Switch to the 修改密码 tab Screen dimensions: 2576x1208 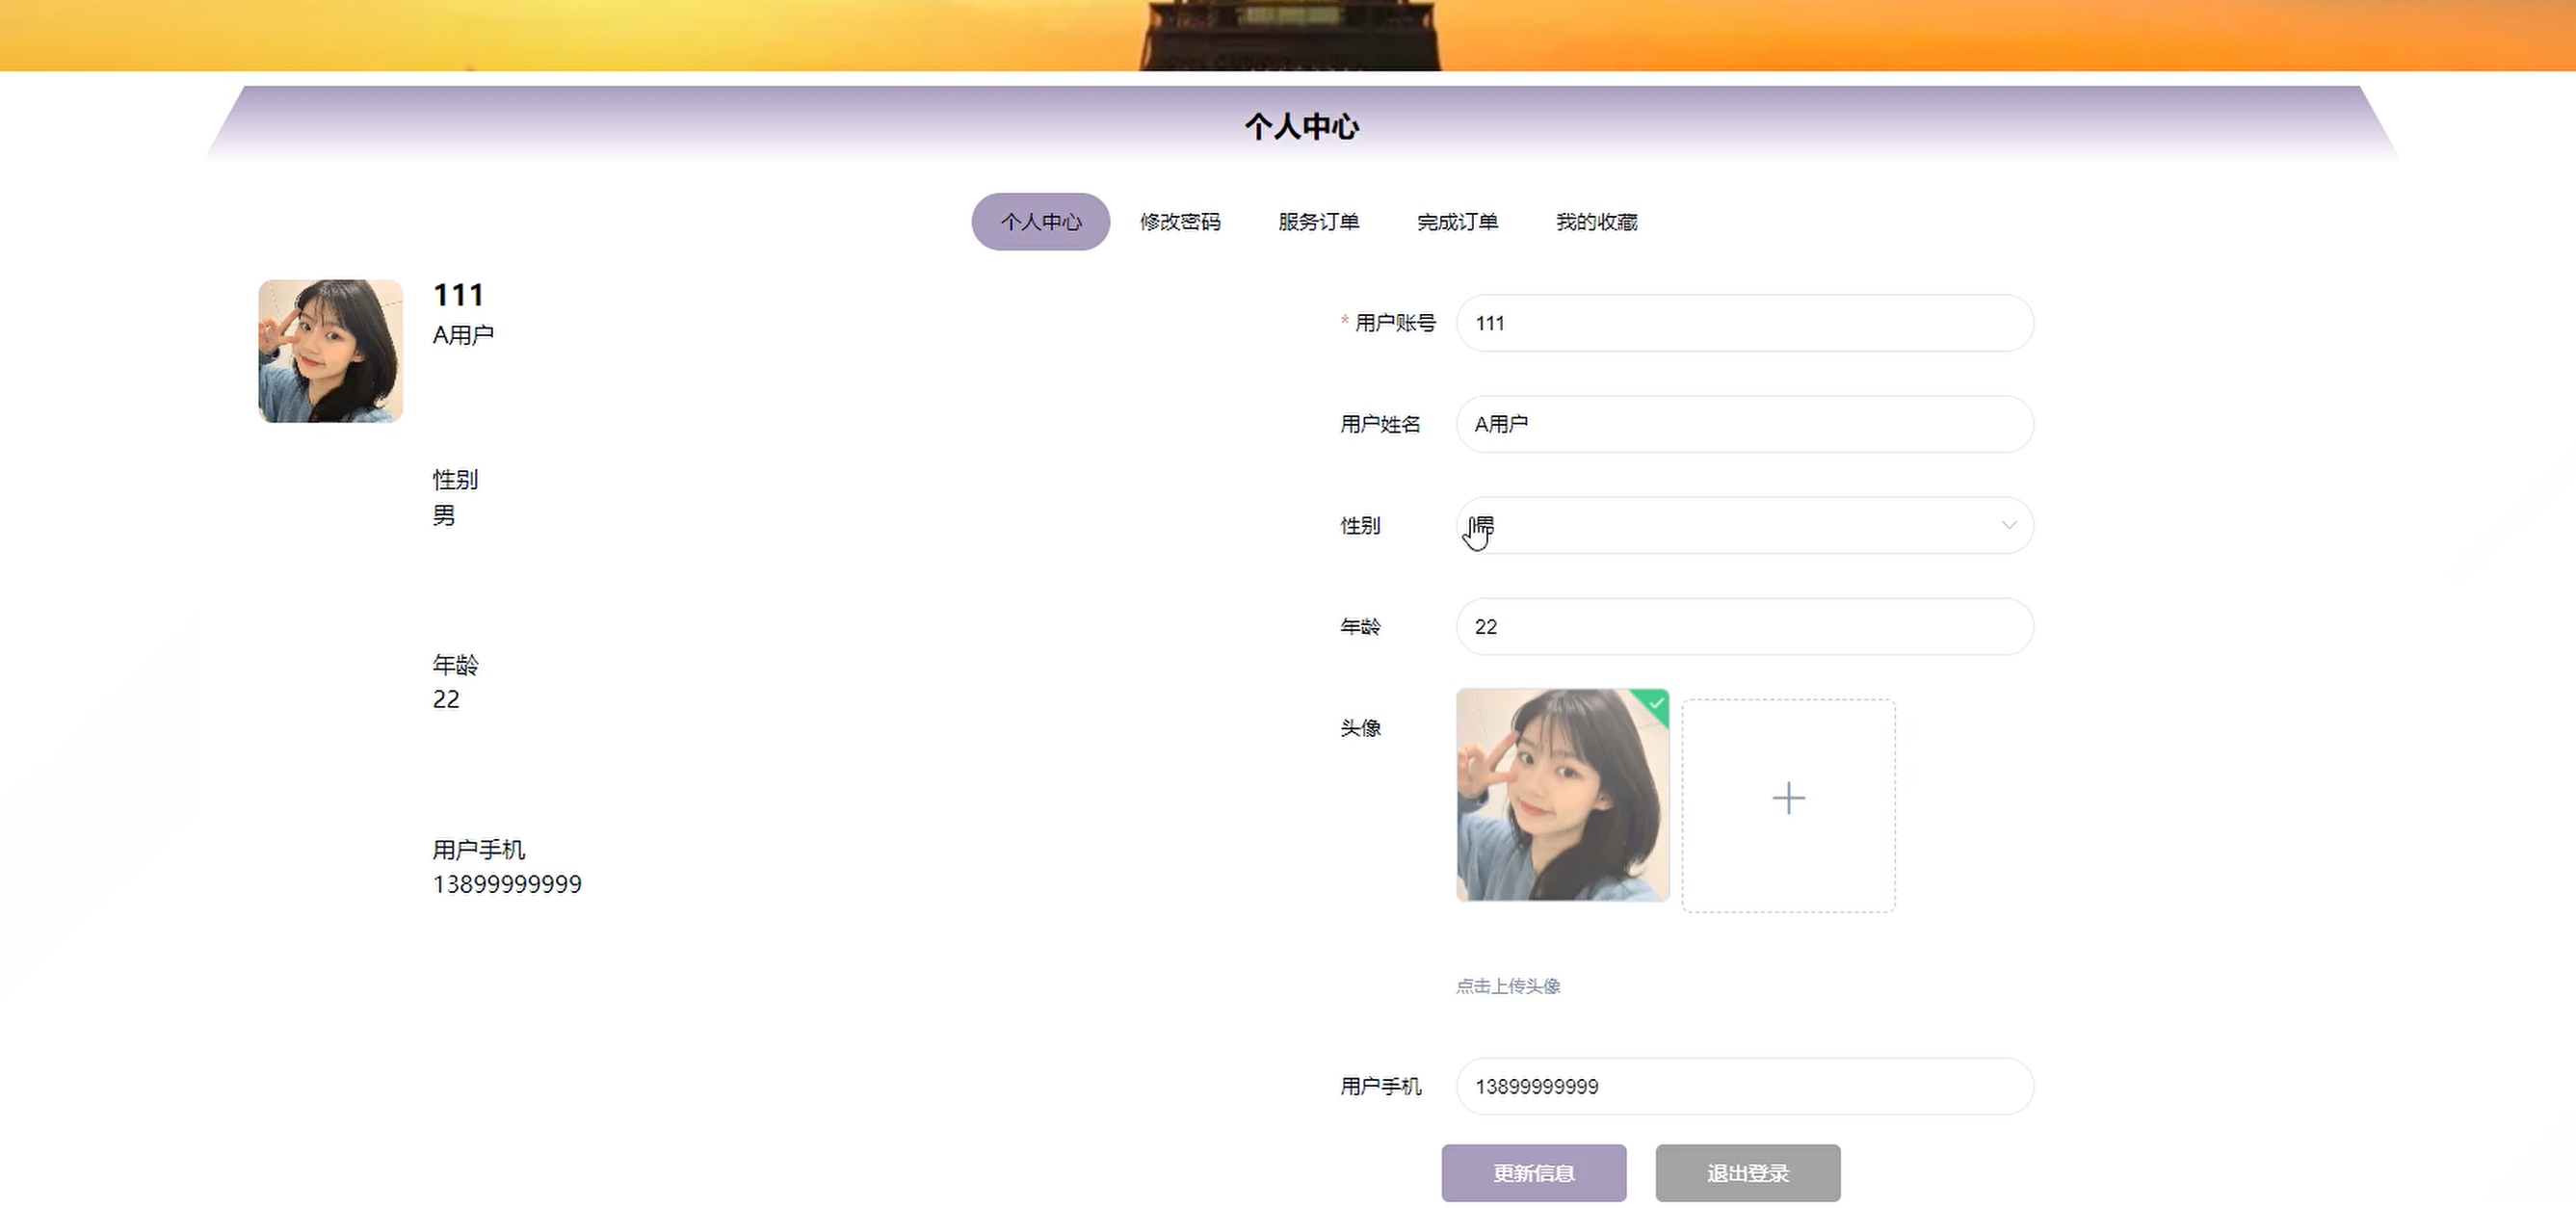(x=1180, y=221)
